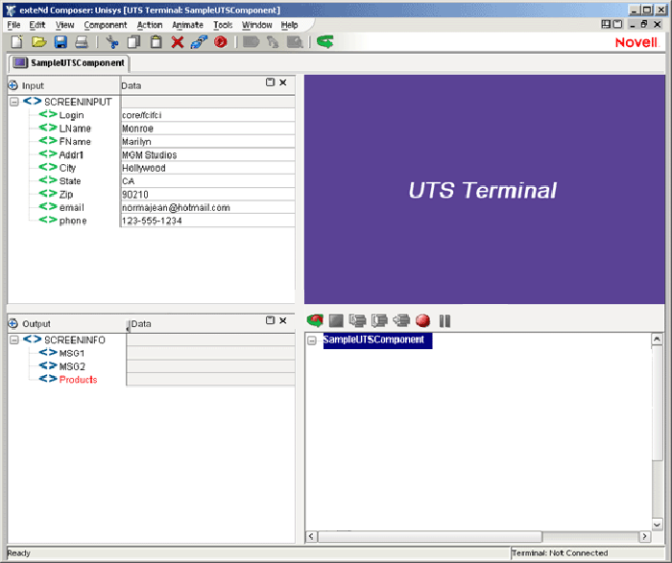Click the Open folder toolbar icon

pyautogui.click(x=38, y=42)
